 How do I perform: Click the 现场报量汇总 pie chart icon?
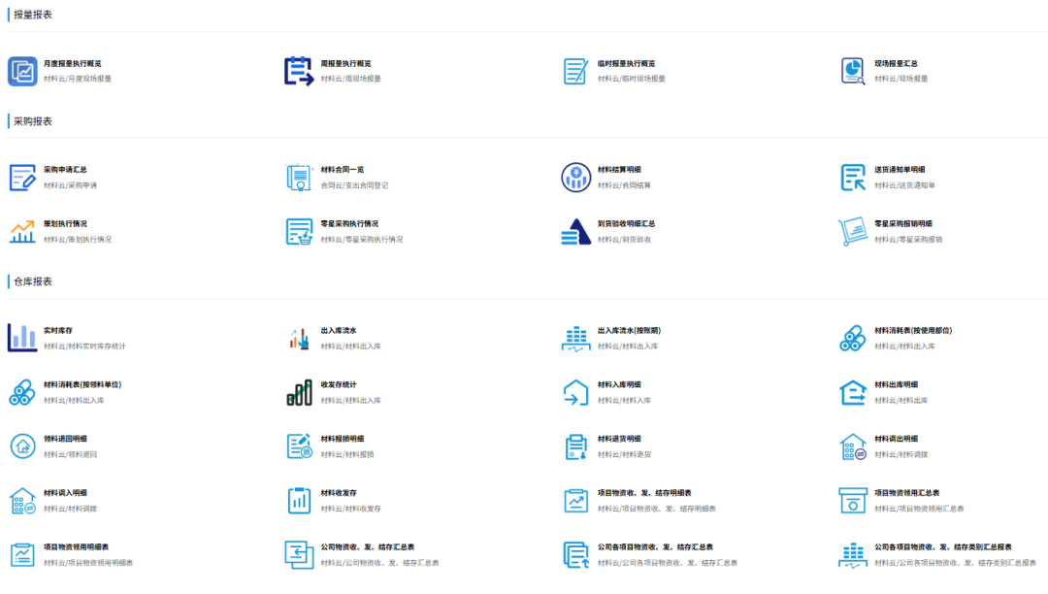coord(853,72)
